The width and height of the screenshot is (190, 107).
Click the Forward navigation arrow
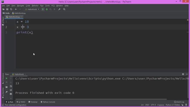pyautogui.click(x=20, y=9)
